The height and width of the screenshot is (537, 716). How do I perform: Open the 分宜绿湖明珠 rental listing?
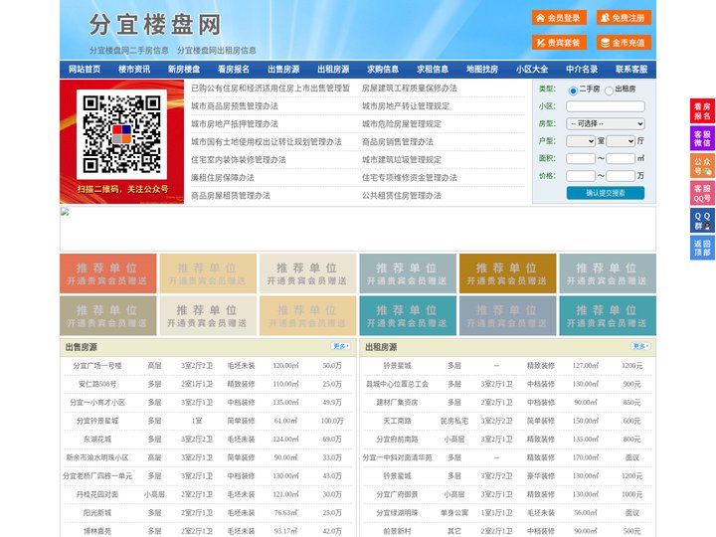click(x=397, y=513)
